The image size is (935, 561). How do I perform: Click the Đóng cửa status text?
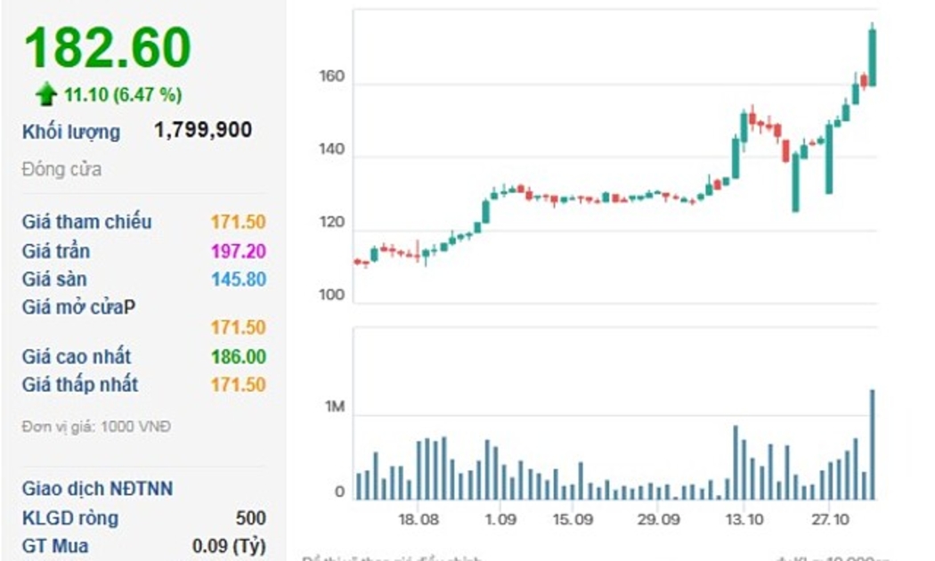(61, 169)
